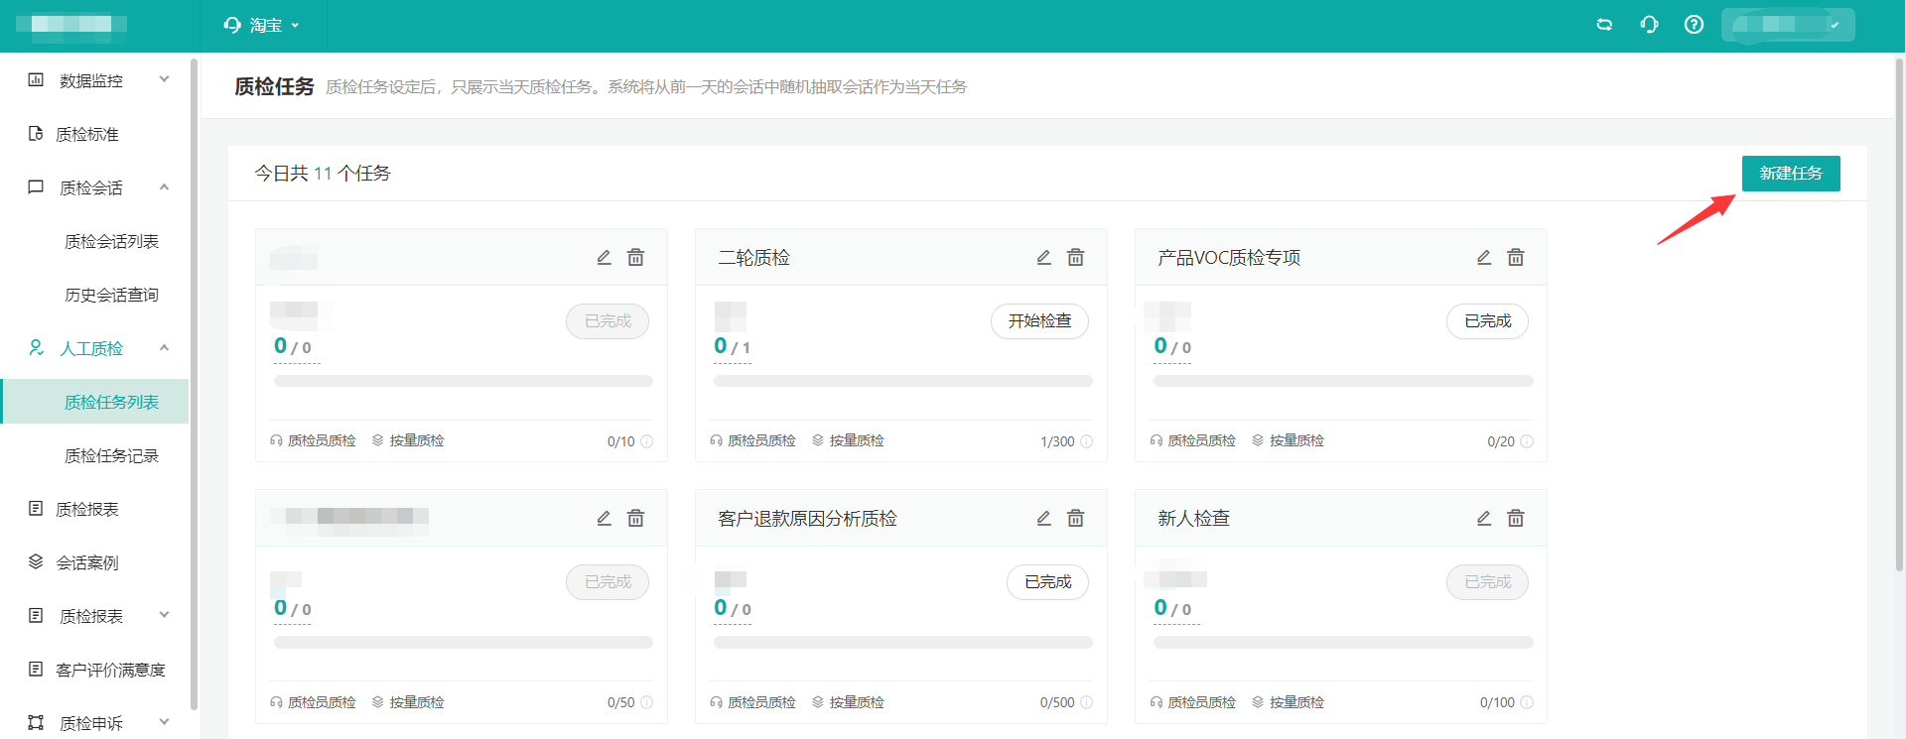The image size is (1906, 739).
Task: Click the 会话案例 layers icon in the sidebar
Action: 36,561
